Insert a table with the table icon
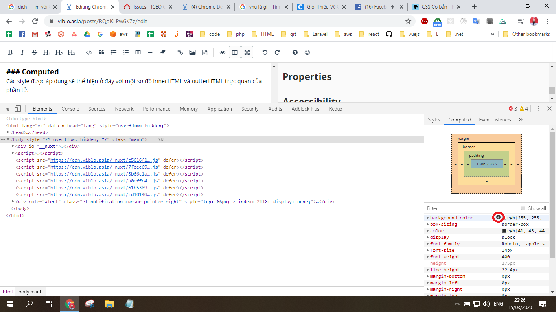 pos(138,52)
